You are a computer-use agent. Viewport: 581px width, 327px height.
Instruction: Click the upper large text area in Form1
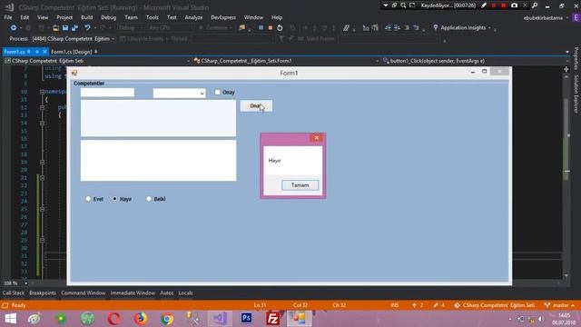pos(158,118)
